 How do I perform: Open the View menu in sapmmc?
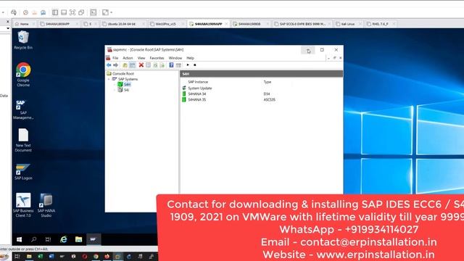(141, 58)
